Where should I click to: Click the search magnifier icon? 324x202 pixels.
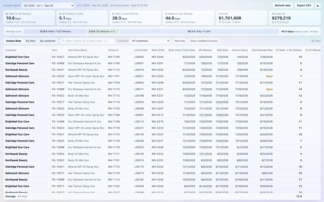click(64, 41)
